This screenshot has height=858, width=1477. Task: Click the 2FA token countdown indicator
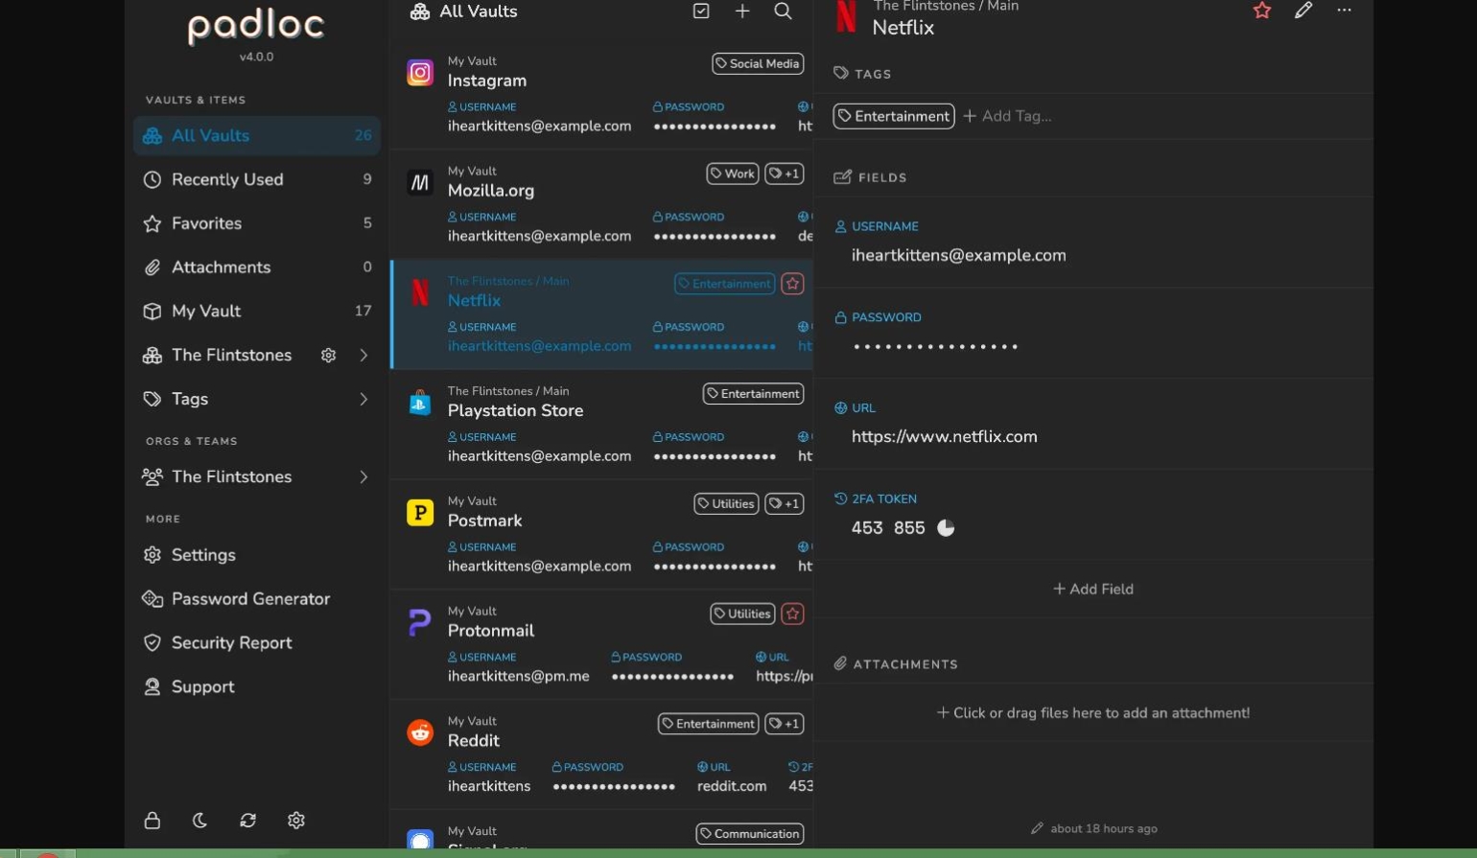tap(946, 527)
